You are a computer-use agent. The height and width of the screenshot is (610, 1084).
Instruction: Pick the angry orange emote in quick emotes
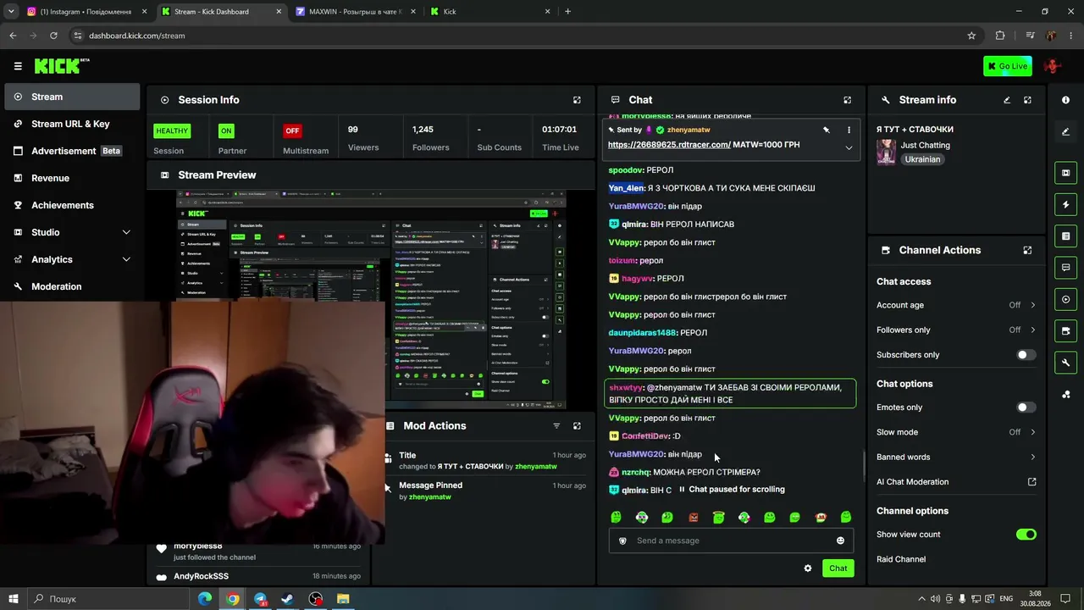click(693, 518)
